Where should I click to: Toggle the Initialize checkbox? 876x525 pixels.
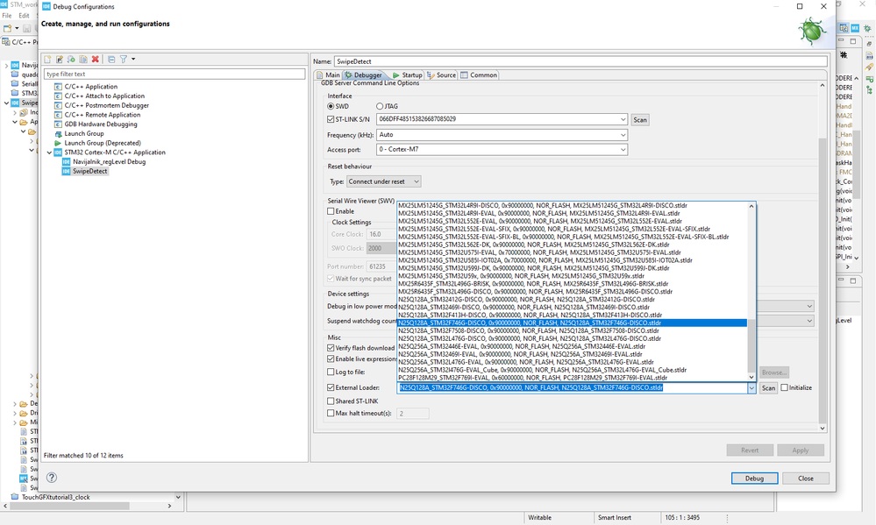point(785,387)
